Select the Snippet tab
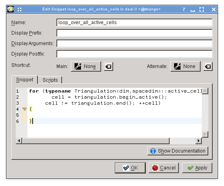Viewport: 224px width, 186px height. 25,79
